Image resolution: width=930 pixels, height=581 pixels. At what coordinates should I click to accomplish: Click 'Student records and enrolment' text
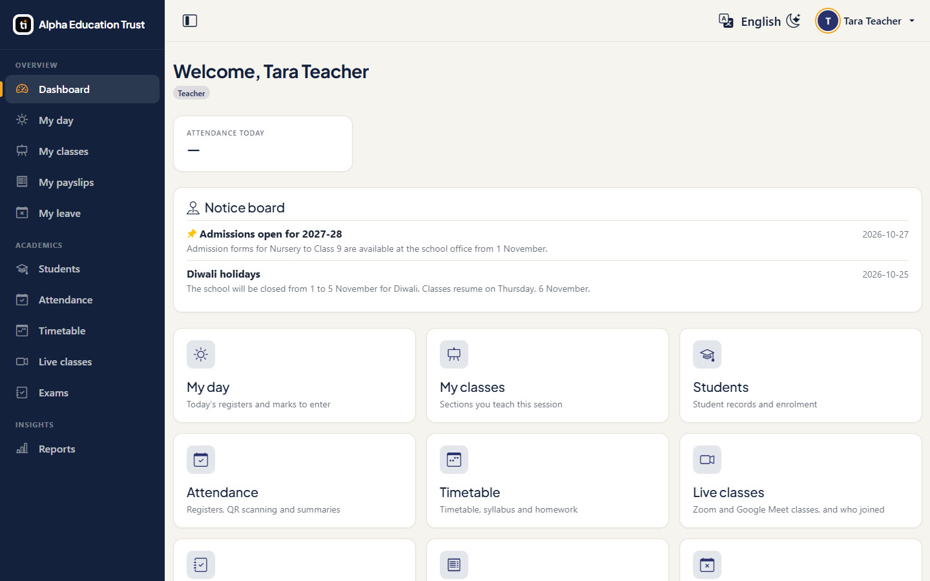tap(755, 405)
